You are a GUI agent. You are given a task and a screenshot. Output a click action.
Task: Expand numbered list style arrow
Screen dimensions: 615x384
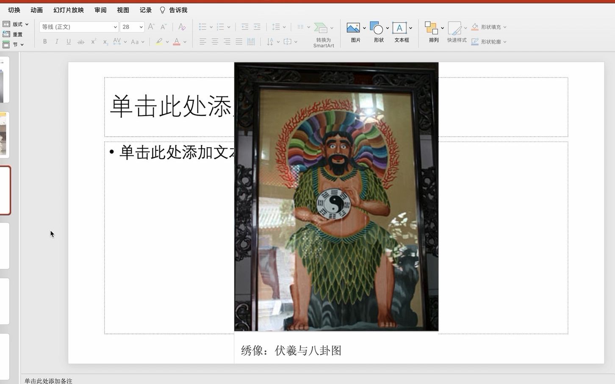tap(229, 27)
